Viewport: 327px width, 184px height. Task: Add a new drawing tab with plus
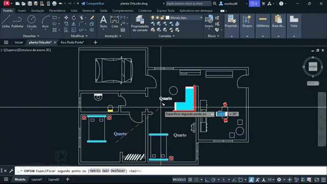tap(96, 42)
